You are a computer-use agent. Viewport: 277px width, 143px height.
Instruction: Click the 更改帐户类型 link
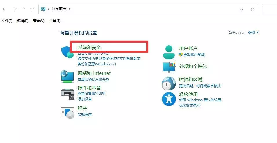click(194, 55)
